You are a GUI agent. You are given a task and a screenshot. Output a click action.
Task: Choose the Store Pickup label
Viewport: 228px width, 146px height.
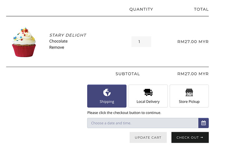[x=189, y=102]
